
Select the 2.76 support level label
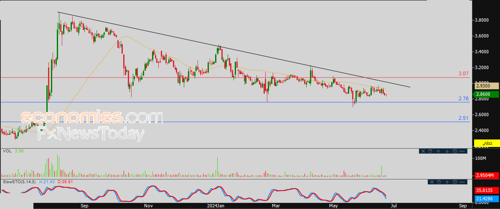464,99
